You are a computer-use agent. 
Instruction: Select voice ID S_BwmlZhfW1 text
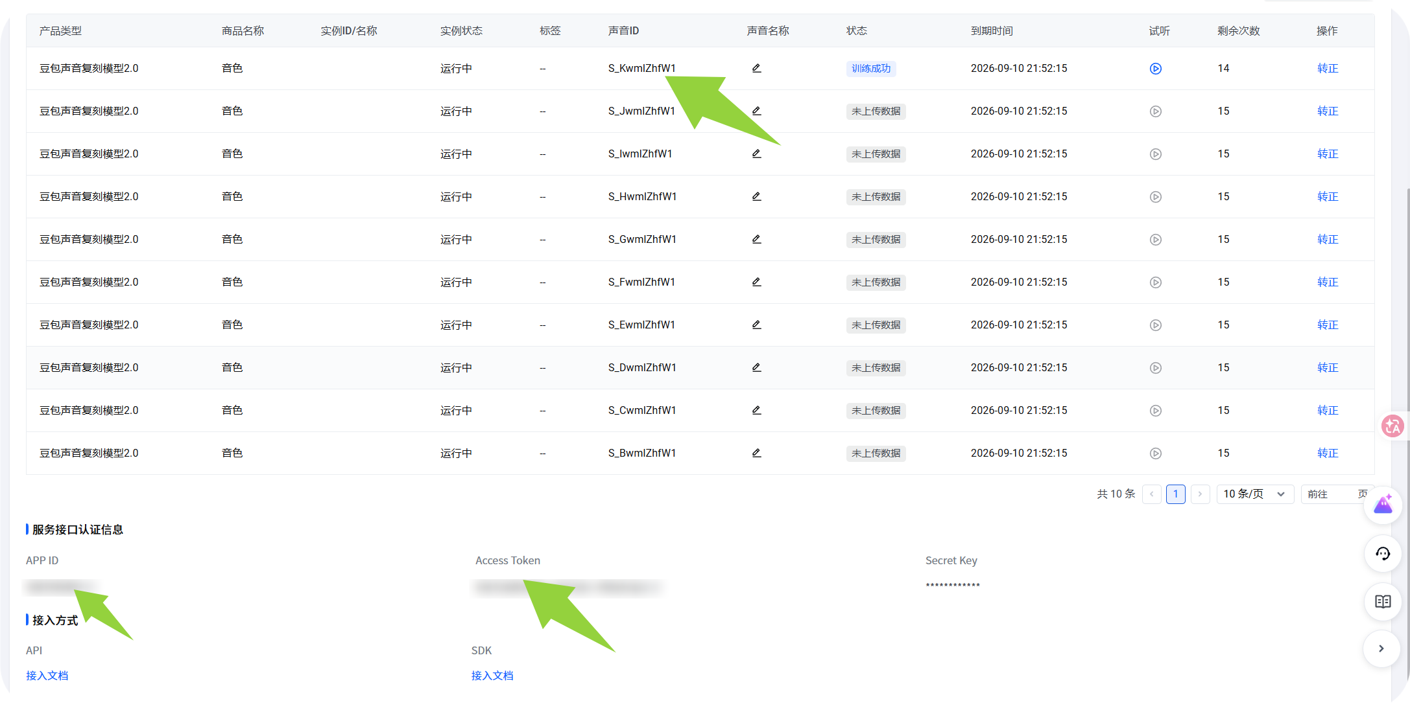642,453
